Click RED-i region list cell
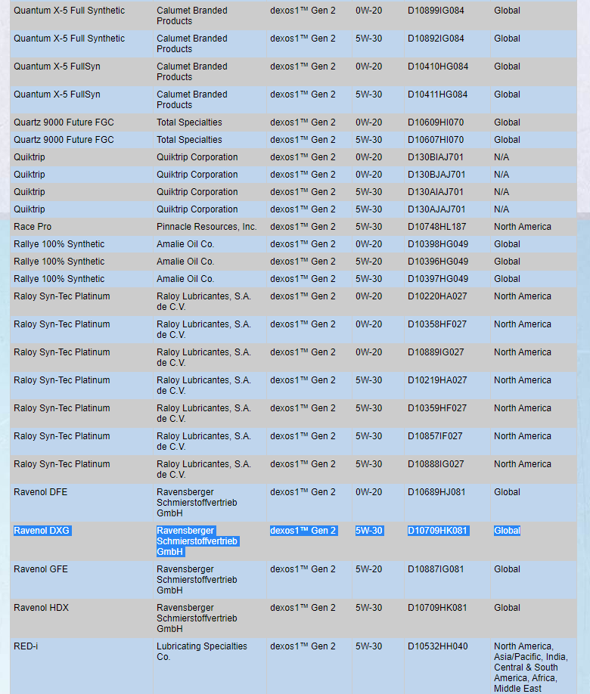590x694 pixels. click(531, 668)
